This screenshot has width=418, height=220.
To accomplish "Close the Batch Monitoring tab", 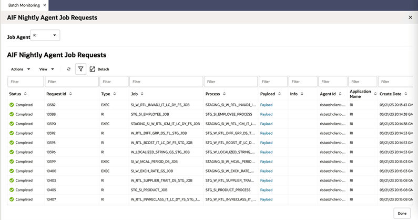I will click(45, 5).
